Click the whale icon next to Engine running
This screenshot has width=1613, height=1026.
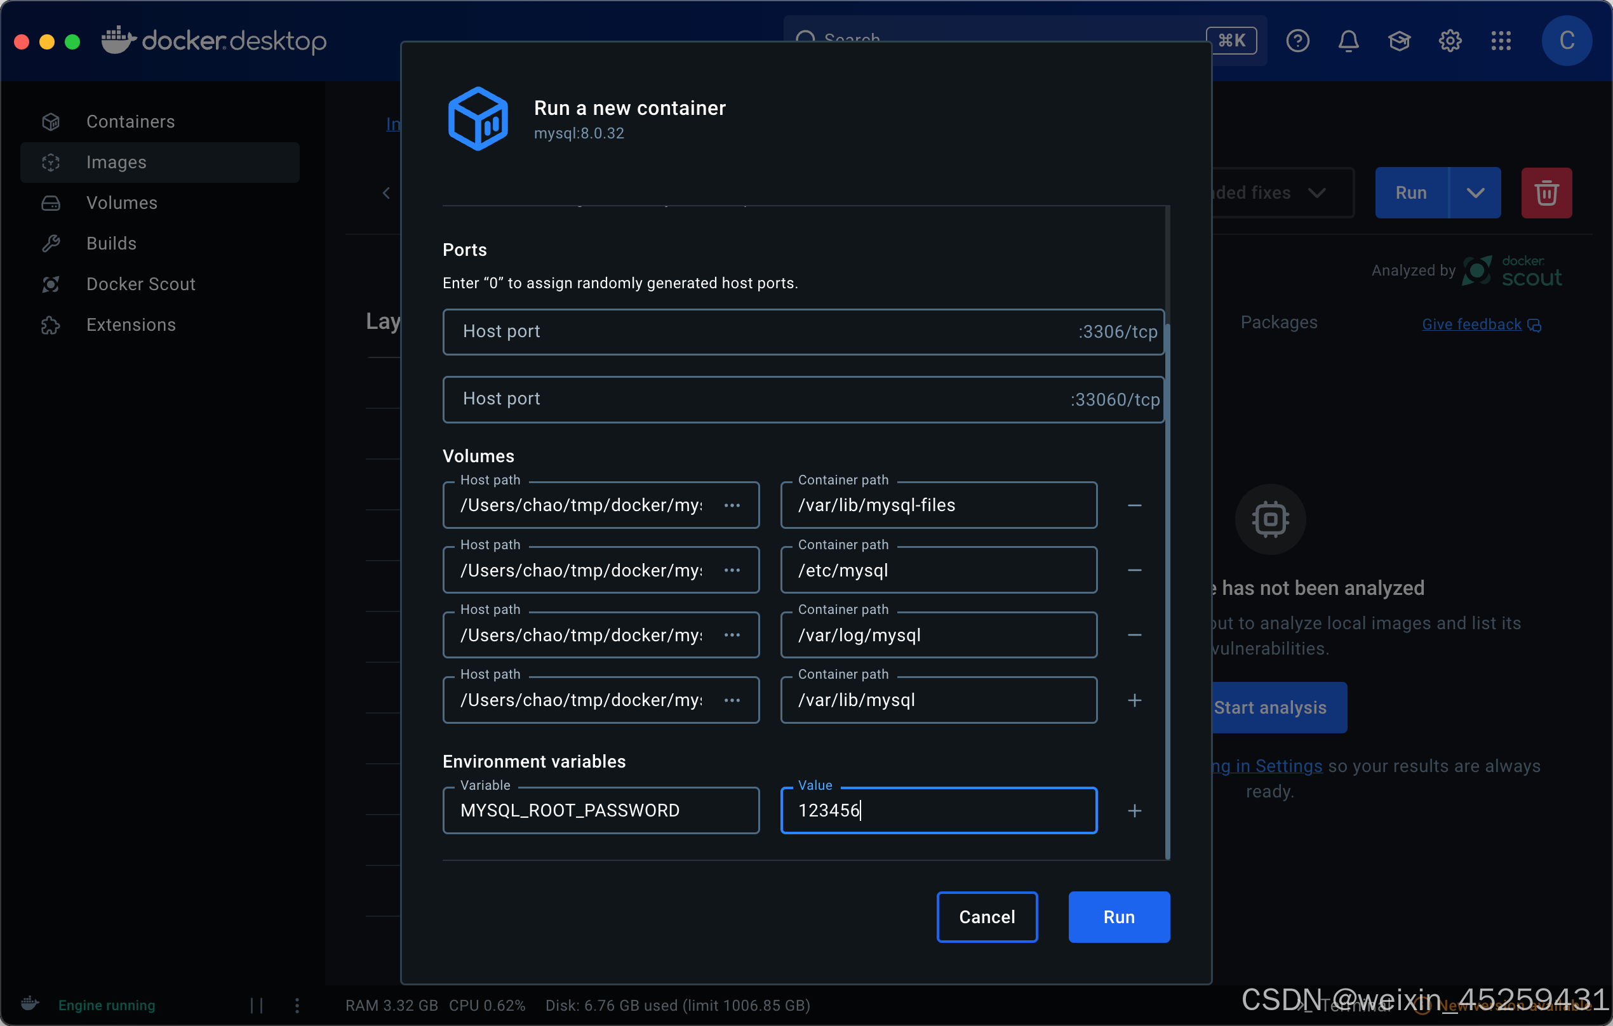point(29,1004)
